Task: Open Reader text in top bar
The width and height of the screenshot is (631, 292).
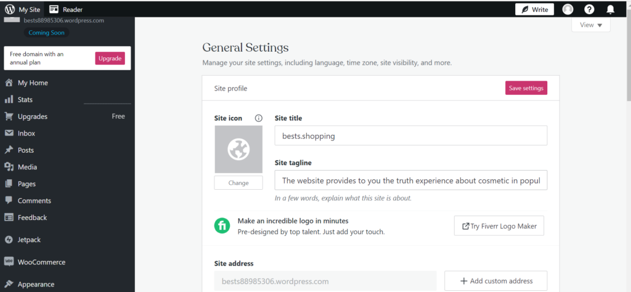Action: point(73,10)
